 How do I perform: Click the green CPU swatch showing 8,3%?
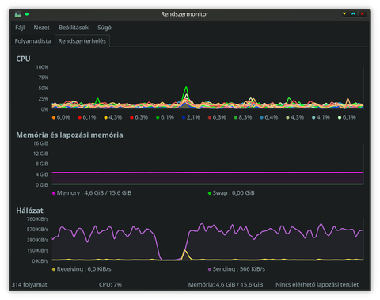[236, 117]
